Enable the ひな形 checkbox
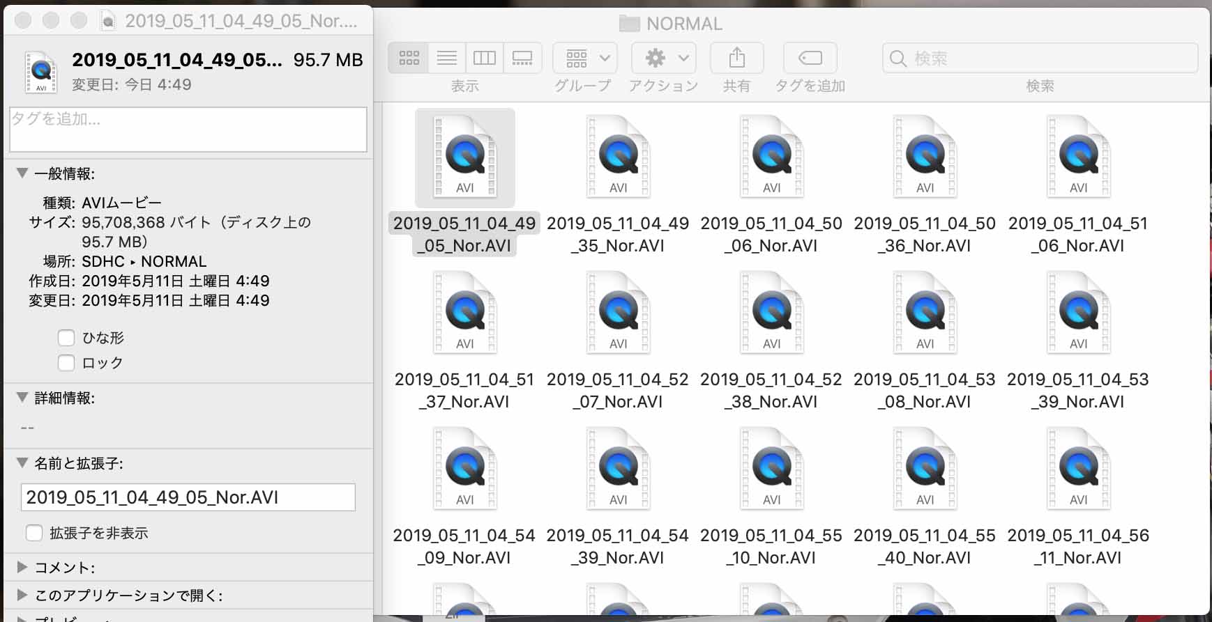This screenshot has width=1212, height=622. [x=66, y=338]
